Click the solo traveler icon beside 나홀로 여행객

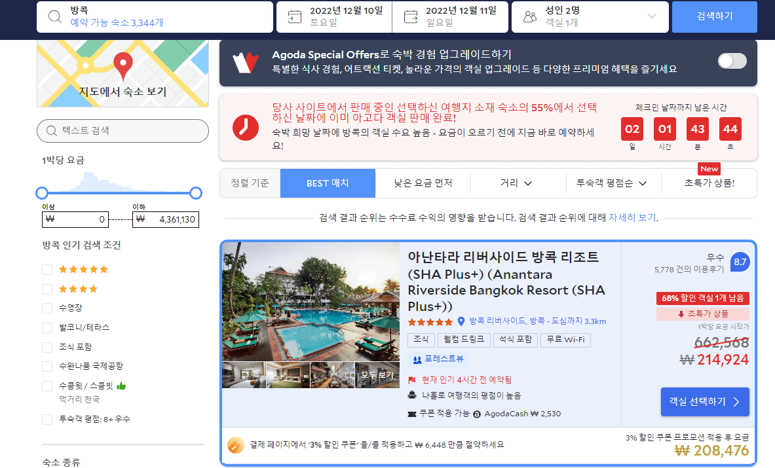click(x=412, y=395)
